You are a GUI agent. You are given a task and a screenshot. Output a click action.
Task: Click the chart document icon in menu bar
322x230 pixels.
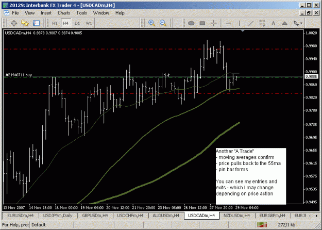(x=6, y=13)
